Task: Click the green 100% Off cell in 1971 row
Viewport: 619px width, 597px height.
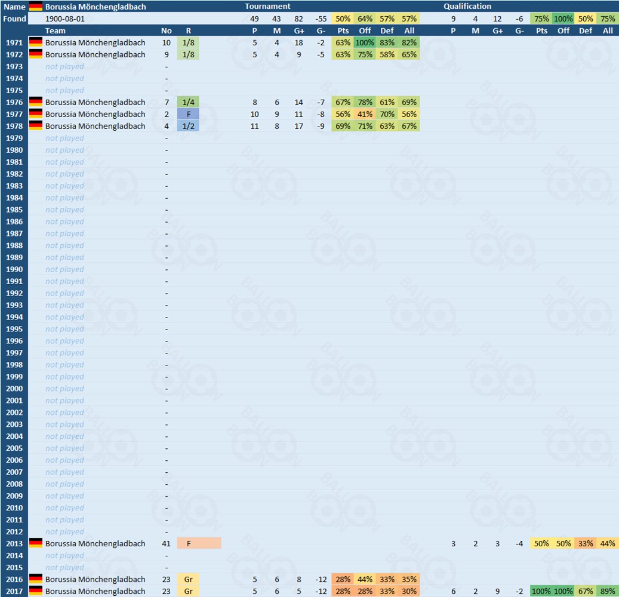Action: click(364, 42)
